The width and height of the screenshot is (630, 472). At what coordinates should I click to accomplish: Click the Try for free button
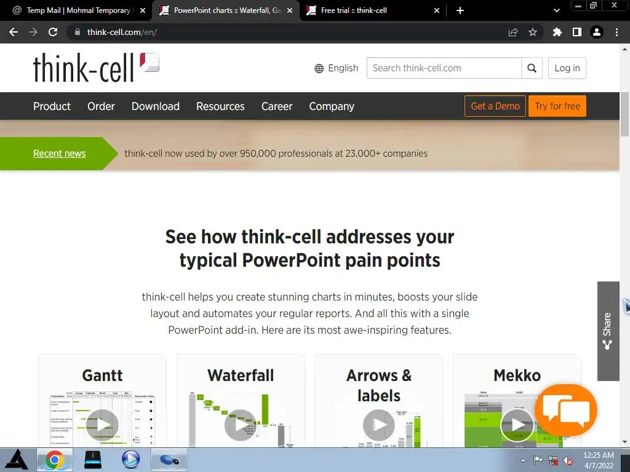click(557, 106)
